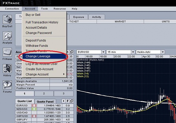Viewport: 176px width, 123px height.
Task: Open the EUR/USD currency pair dropdown
Action: pyautogui.click(x=103, y=52)
